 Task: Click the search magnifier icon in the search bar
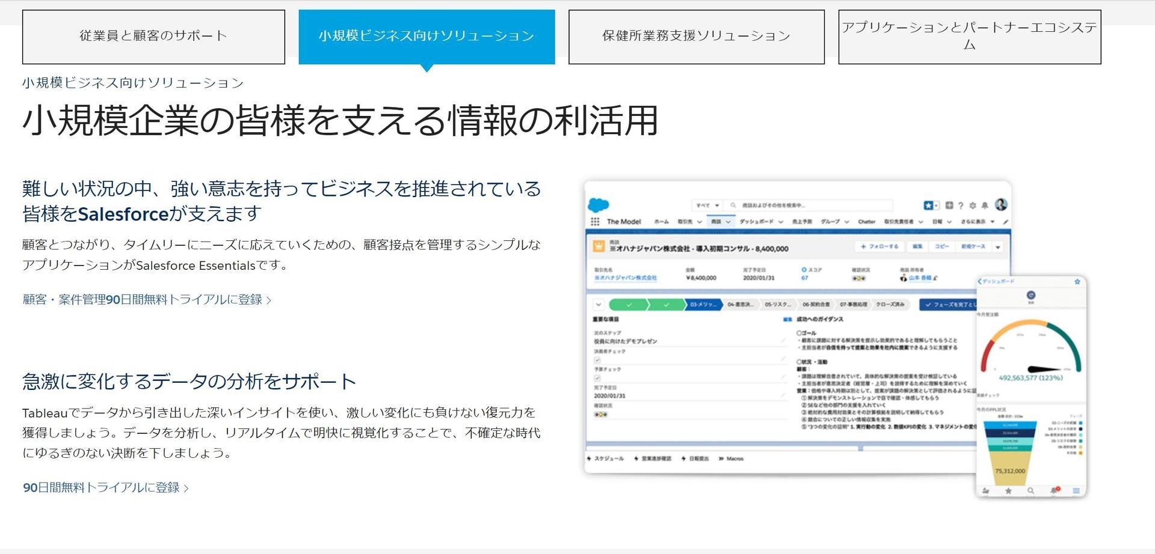pos(733,205)
